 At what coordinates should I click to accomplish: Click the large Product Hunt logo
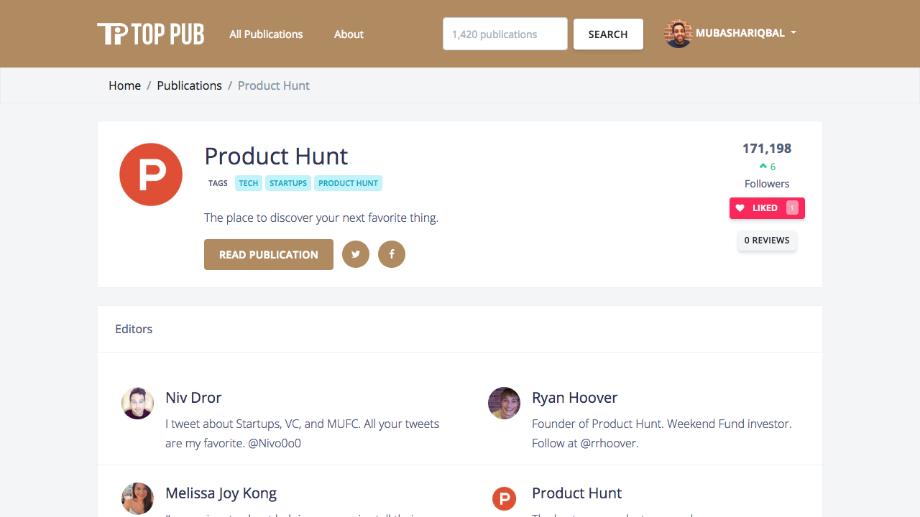click(x=151, y=174)
